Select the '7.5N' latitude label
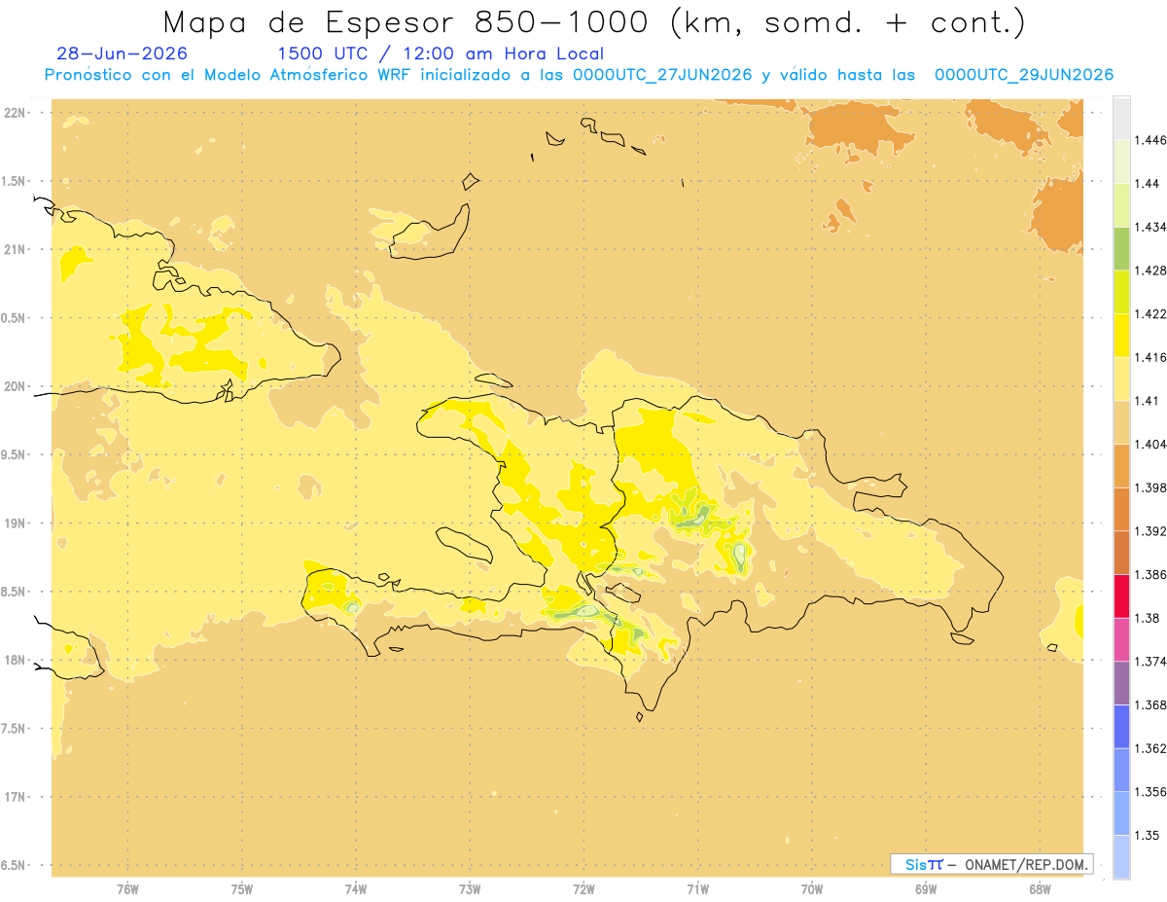The height and width of the screenshot is (902, 1167). [14, 729]
